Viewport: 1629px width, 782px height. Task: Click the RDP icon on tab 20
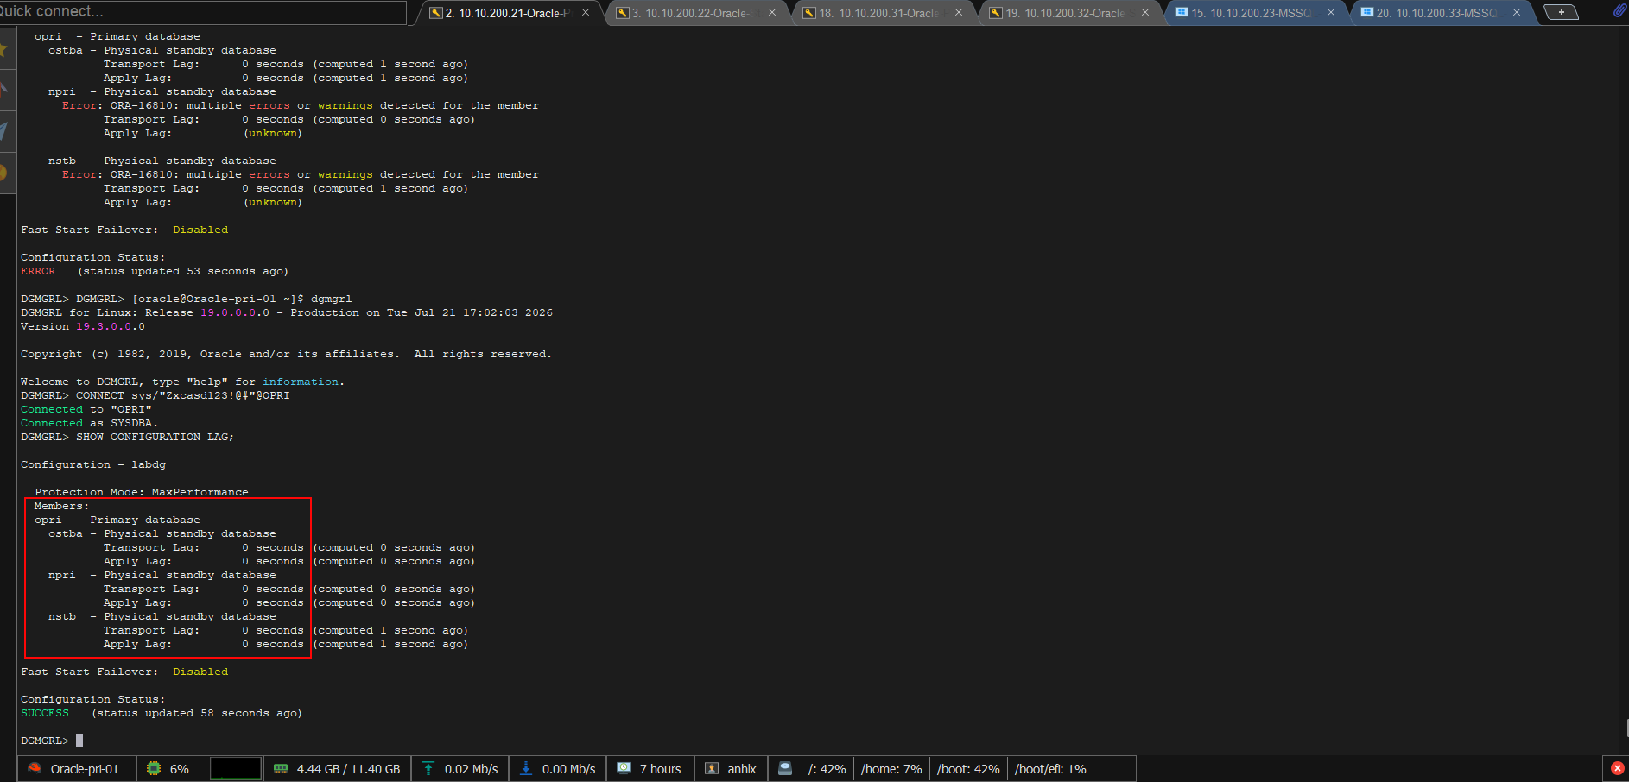point(1367,12)
